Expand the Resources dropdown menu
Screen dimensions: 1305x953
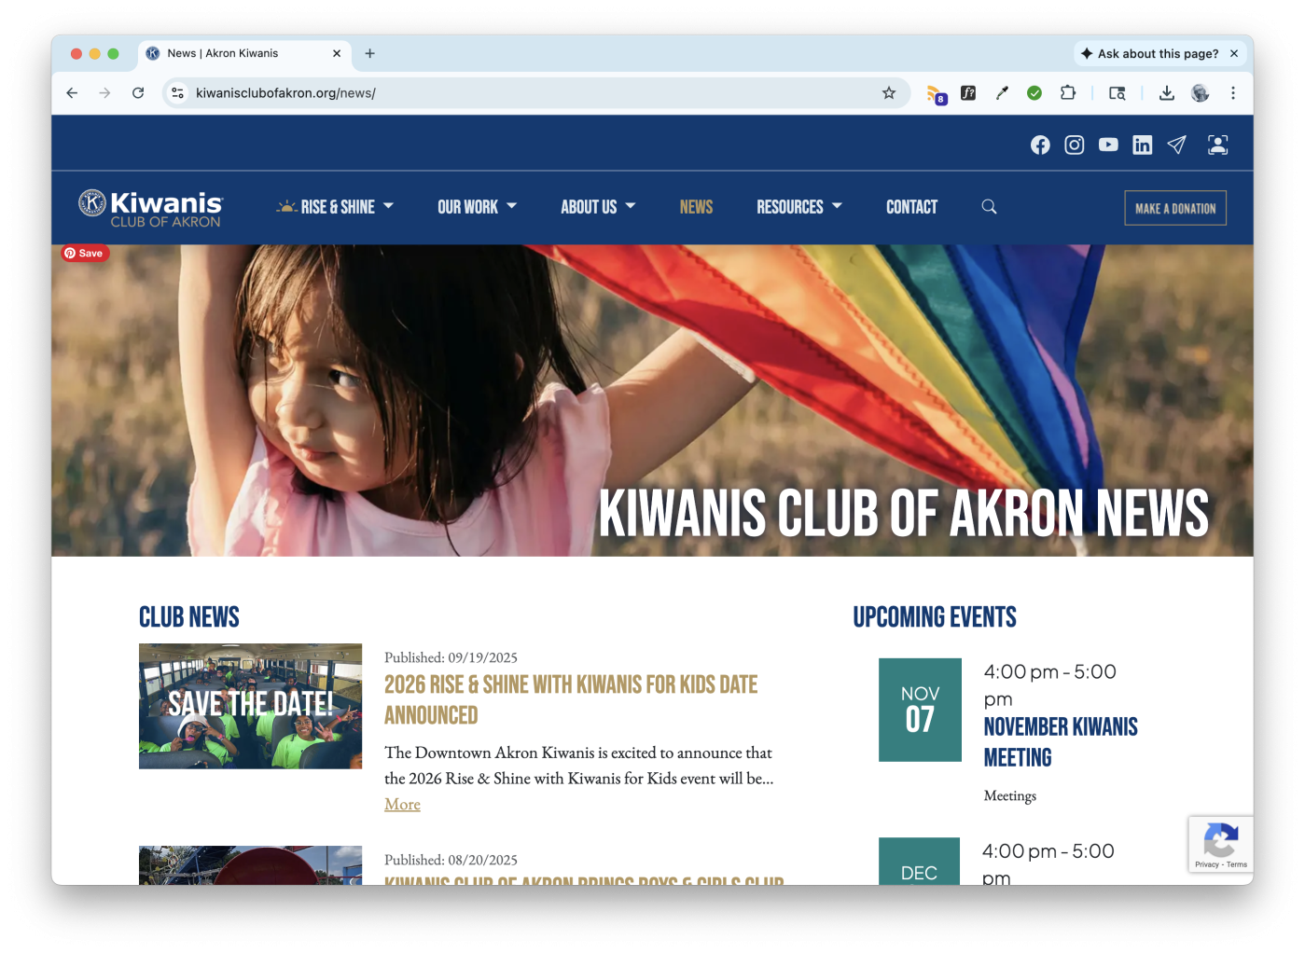pyautogui.click(x=798, y=207)
